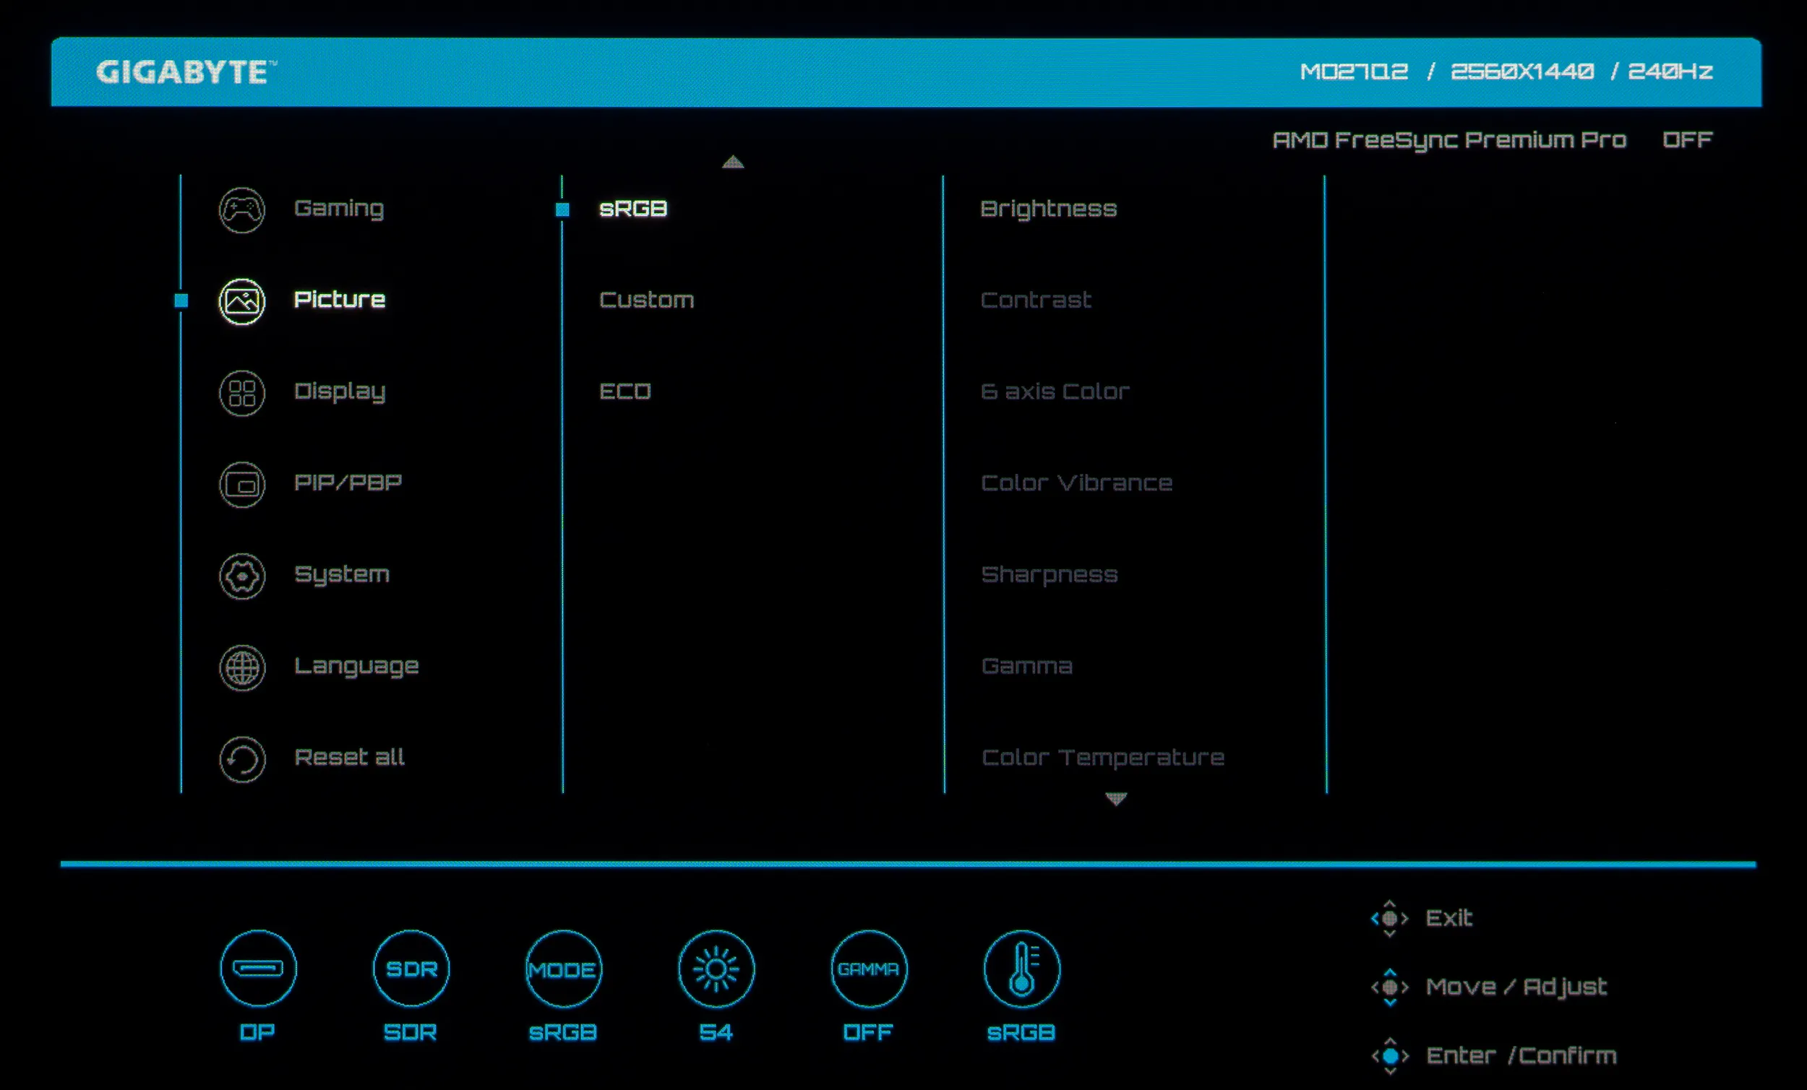Screen dimensions: 1807x1090
Task: Click the color temperature thermometer icon
Action: pos(1021,969)
